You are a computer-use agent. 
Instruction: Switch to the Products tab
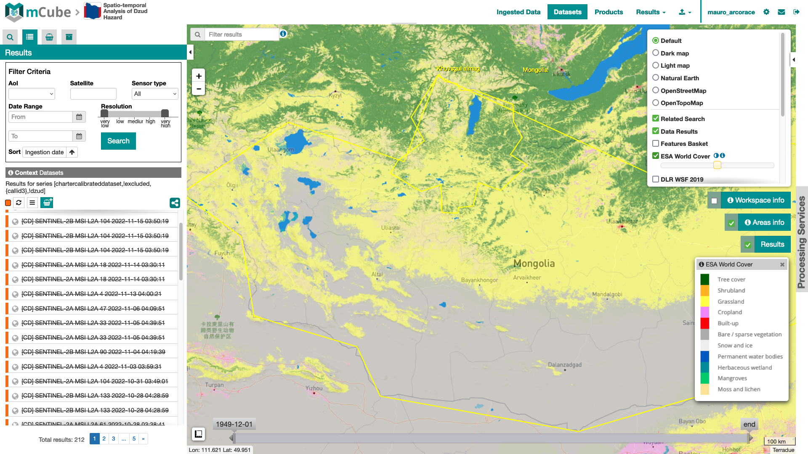[609, 12]
